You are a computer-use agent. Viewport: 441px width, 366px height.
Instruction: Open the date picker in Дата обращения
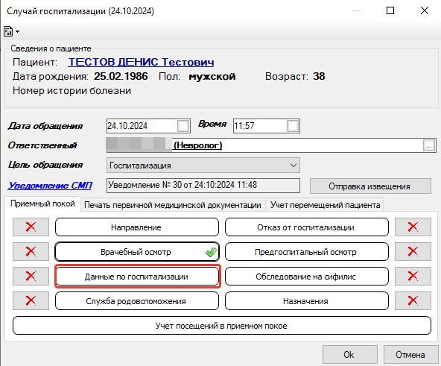click(183, 126)
